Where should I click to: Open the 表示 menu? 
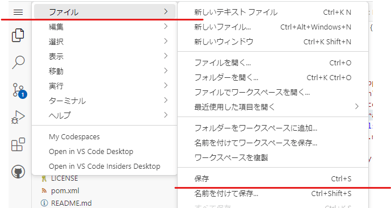[x=105, y=56]
